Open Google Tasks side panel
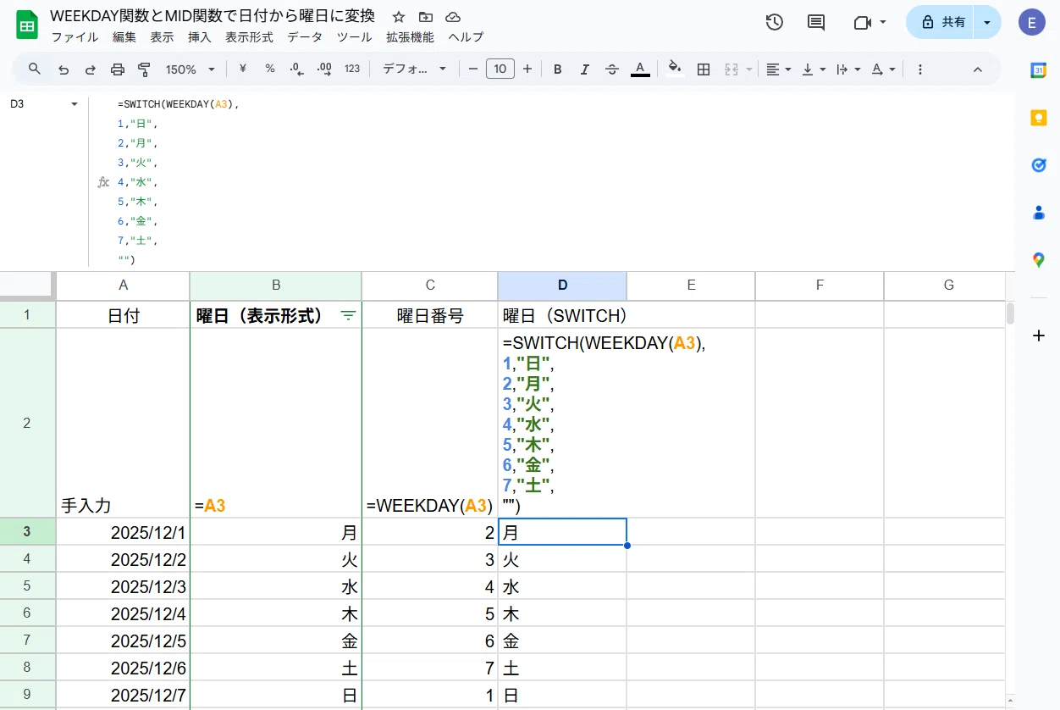The image size is (1060, 710). (1039, 165)
